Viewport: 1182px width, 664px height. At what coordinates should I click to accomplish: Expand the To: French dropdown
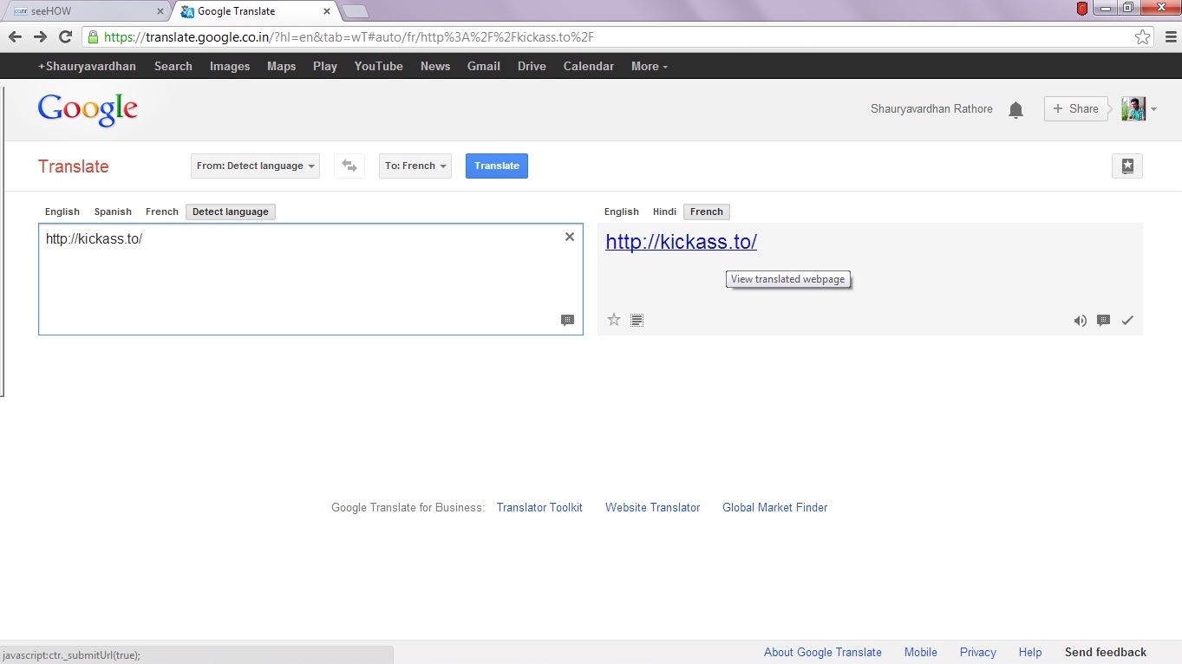tap(415, 166)
